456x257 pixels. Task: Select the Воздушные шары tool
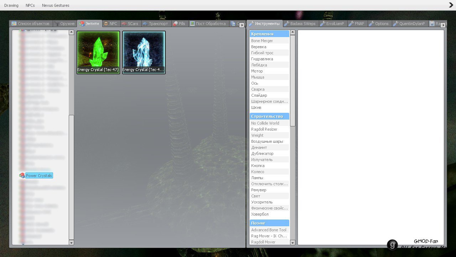[270, 141]
